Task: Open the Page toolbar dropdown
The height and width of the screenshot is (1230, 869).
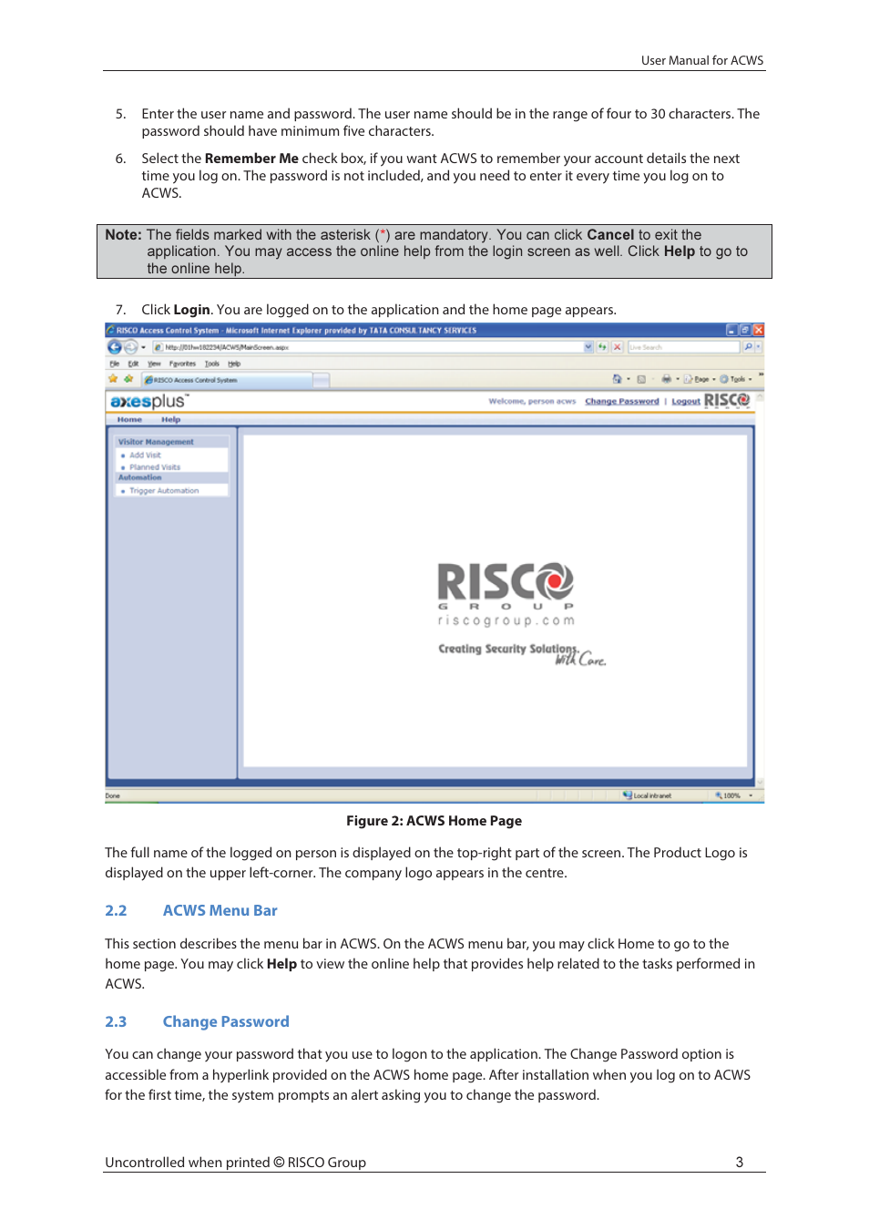Action: [700, 379]
